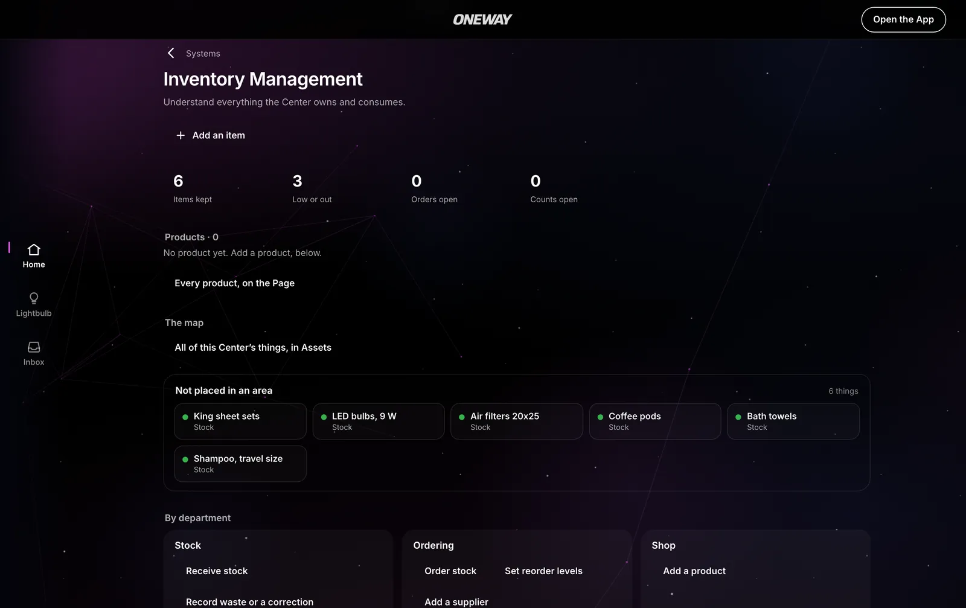Image resolution: width=966 pixels, height=608 pixels.
Task: Click the Counts open stat
Action: (x=554, y=188)
